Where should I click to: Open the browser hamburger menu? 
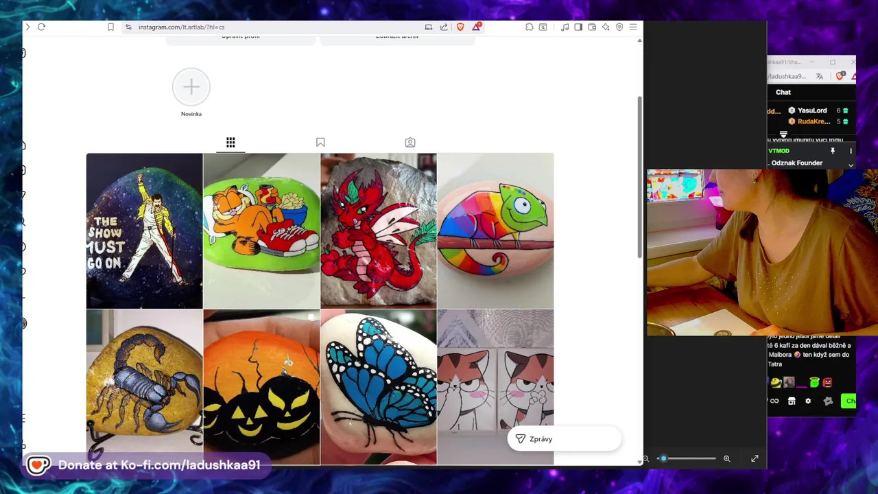tap(633, 27)
